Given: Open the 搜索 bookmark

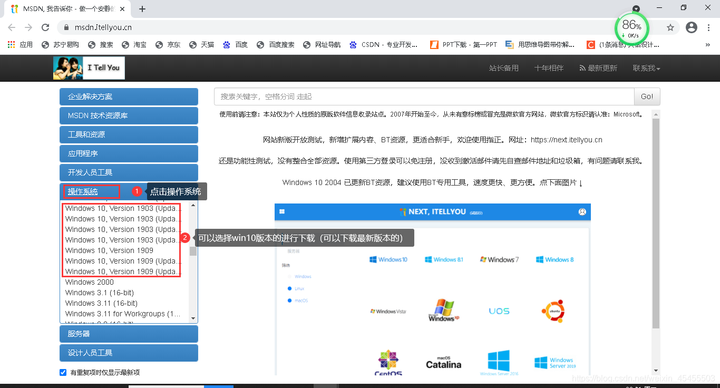Looking at the screenshot, I should tap(101, 45).
